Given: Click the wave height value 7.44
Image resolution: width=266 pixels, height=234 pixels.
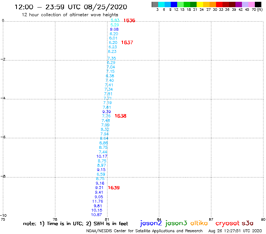Looking at the screenshot, I should (x=103, y=152).
